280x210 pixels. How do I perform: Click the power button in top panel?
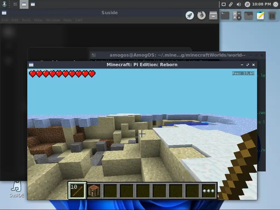(x=276, y=4)
